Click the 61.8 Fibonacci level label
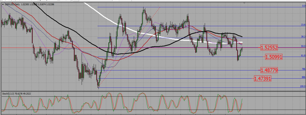Viewport: 306px width, 115px height. pyautogui.click(x=303, y=56)
